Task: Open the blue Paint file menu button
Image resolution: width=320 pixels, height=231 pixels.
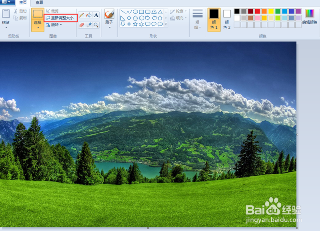Action: (7, 2)
